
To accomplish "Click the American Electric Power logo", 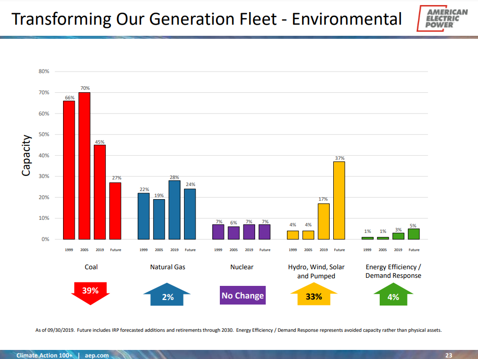I will tap(442, 18).
